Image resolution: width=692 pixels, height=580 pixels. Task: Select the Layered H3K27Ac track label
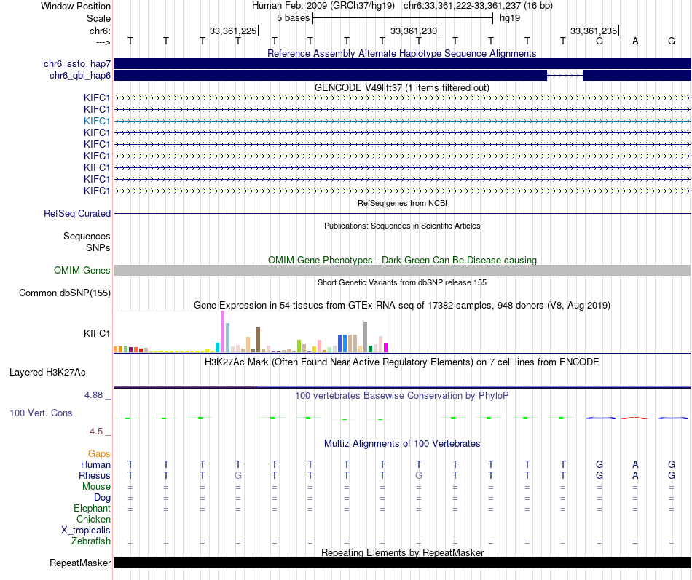point(47,373)
